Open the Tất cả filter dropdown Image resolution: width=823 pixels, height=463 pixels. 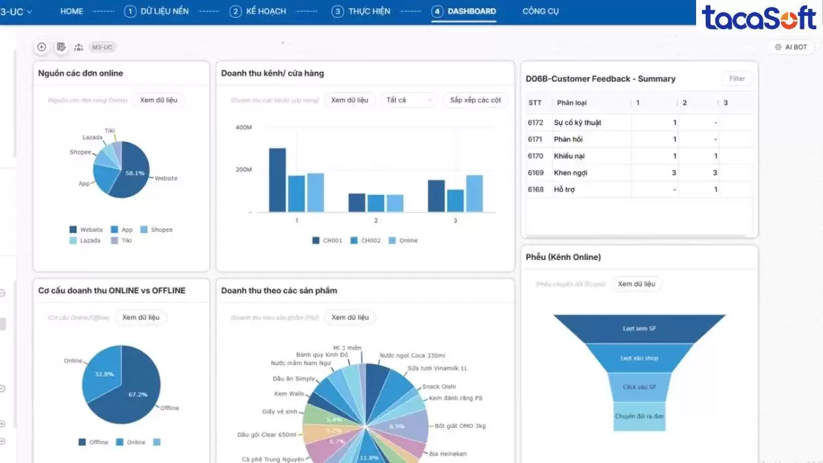pyautogui.click(x=409, y=100)
